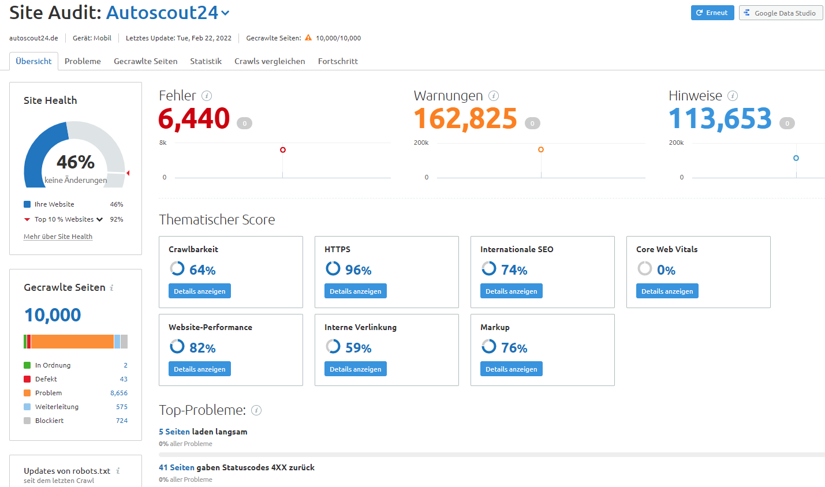Open the Crawls vergleichen tab
The width and height of the screenshot is (825, 487).
270,61
